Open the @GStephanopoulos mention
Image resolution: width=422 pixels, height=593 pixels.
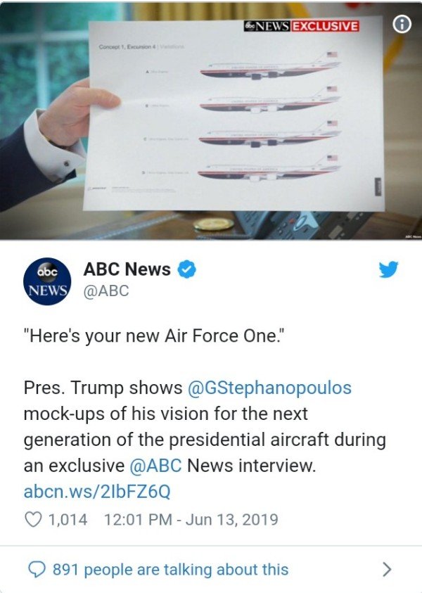[269, 388]
